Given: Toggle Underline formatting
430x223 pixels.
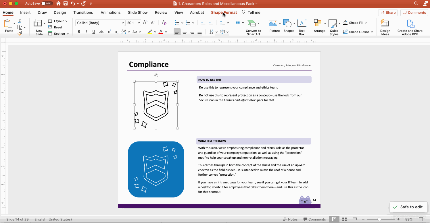Looking at the screenshot, I should coord(94,32).
